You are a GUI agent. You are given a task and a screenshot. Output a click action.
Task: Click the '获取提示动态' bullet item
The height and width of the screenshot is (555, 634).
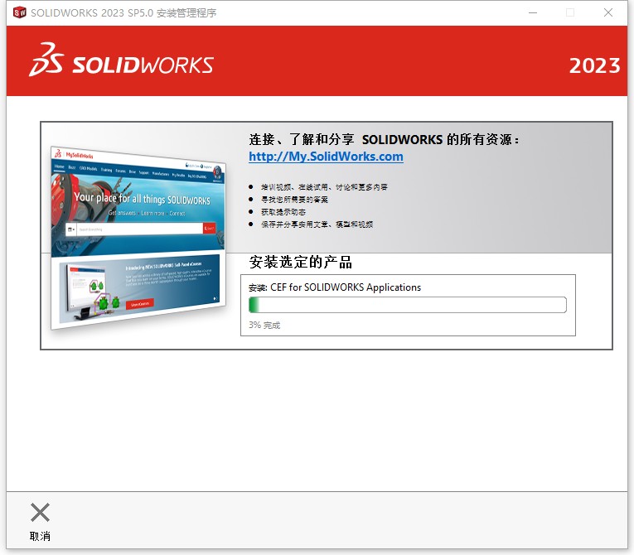click(283, 212)
